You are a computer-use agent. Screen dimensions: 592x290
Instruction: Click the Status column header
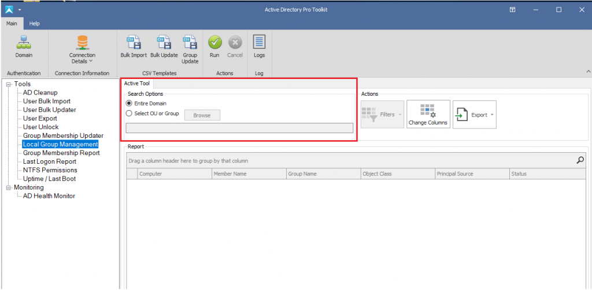pos(547,174)
